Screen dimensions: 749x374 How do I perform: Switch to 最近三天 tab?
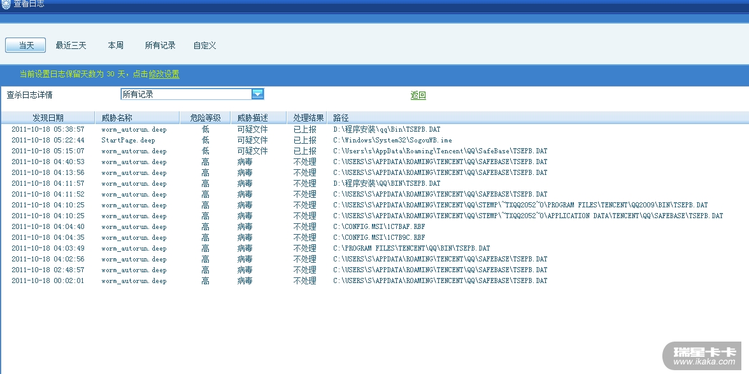click(x=71, y=45)
